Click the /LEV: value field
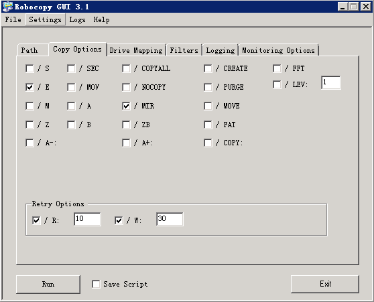Screen dimensions: 374x302 click(331, 83)
